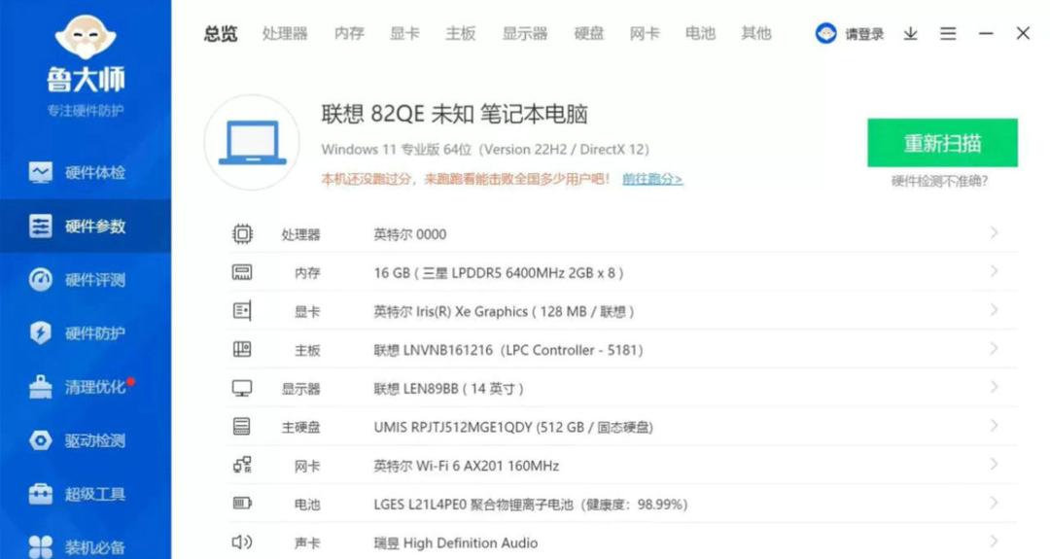Click the download arrow icon in title bar
Screen dimensions: 1050x559
910,33
